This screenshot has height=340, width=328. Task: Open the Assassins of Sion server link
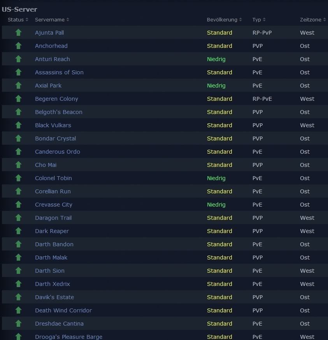click(59, 72)
